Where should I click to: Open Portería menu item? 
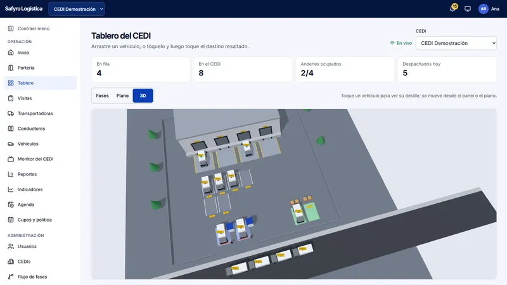pos(26,68)
